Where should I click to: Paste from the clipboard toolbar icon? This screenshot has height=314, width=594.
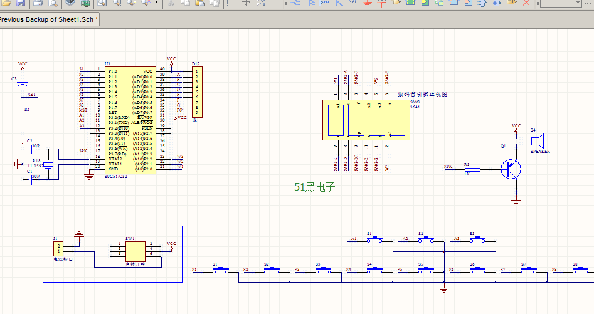pyautogui.click(x=200, y=3)
